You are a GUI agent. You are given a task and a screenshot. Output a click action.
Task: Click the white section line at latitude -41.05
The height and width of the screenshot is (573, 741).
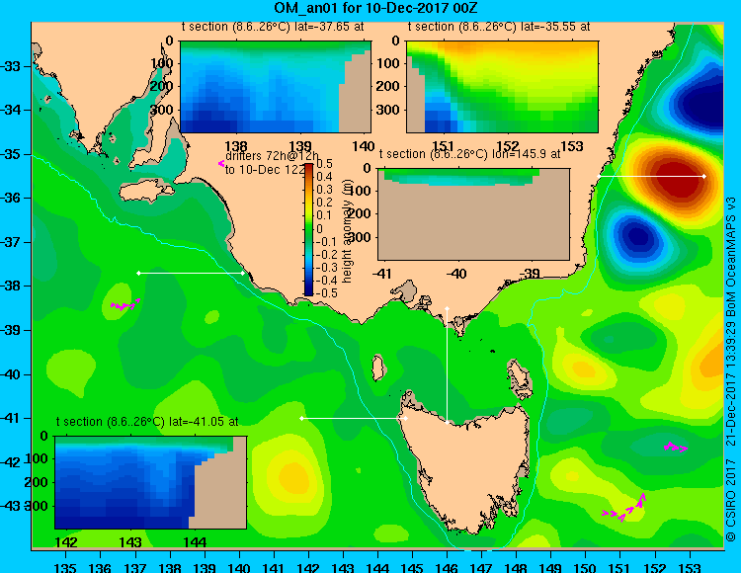(354, 418)
